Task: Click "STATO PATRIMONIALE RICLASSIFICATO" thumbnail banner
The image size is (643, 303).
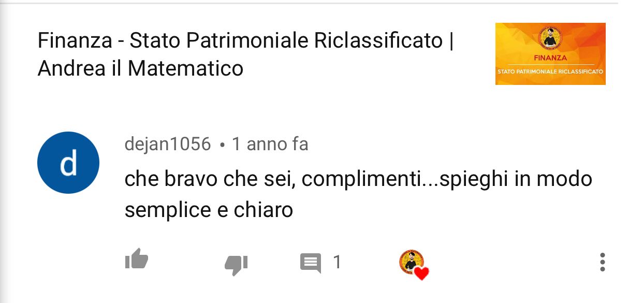Action: click(x=550, y=71)
